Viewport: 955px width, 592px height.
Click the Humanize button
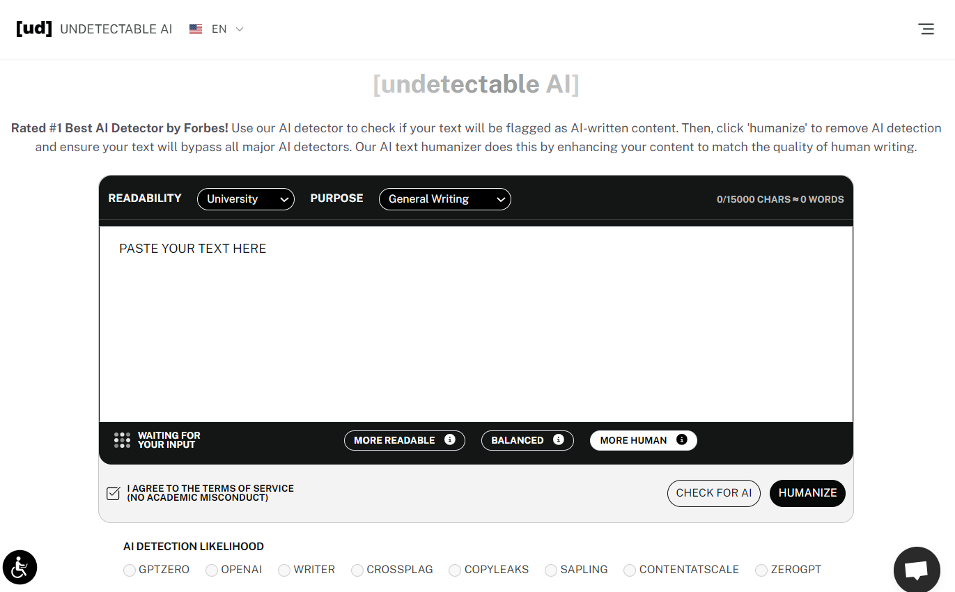(x=807, y=493)
